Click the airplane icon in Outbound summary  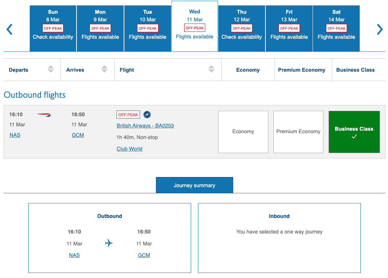[109, 243]
